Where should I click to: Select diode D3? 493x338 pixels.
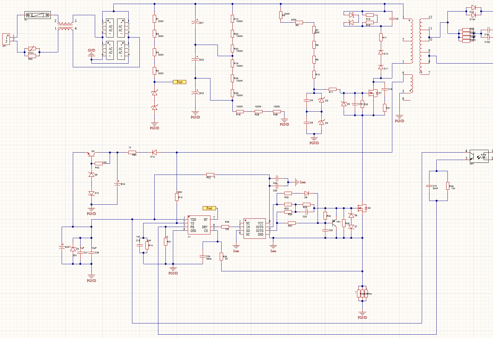pyautogui.click(x=321, y=100)
